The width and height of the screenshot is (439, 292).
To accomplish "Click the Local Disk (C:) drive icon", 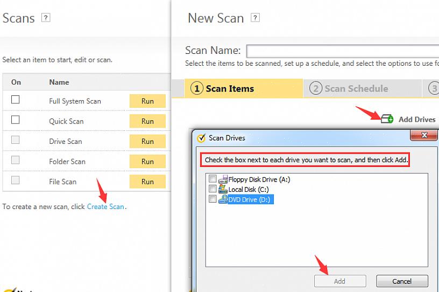I will coord(223,189).
